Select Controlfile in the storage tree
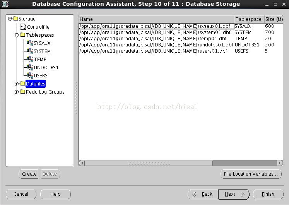289x205 pixels. (38, 27)
